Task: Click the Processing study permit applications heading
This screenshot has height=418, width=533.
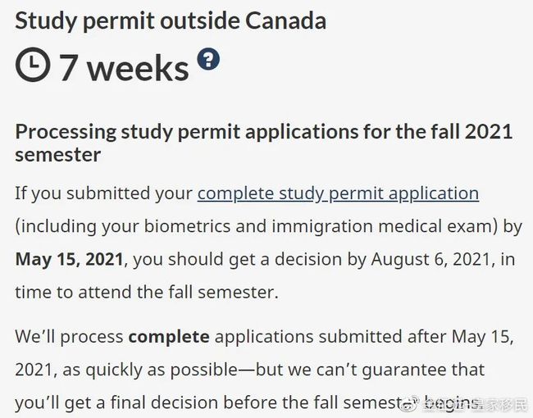Action: tap(264, 143)
